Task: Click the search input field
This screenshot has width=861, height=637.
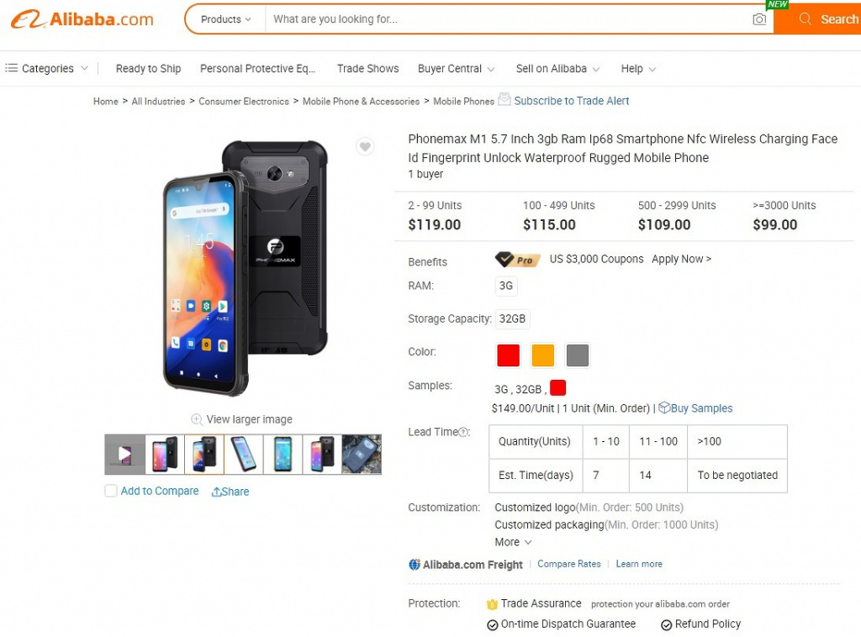Action: coord(504,19)
